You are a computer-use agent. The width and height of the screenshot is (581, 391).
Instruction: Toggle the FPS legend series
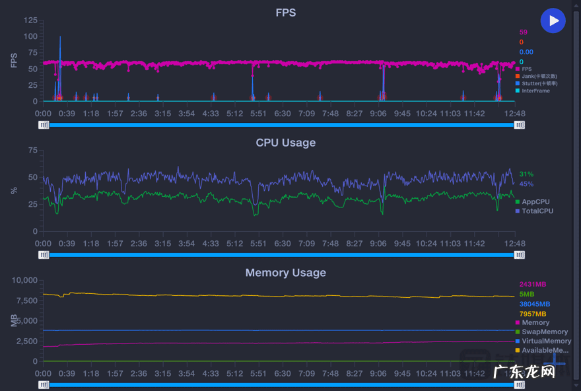pos(524,69)
